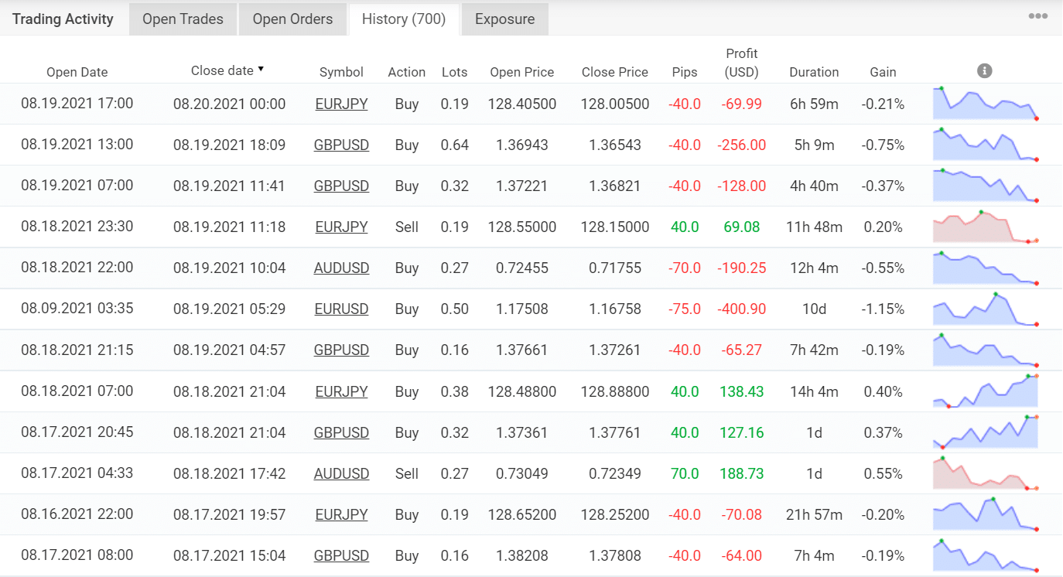Viewport: 1063px width, 577px height.
Task: Select the 10d duration cell
Action: [x=814, y=309]
